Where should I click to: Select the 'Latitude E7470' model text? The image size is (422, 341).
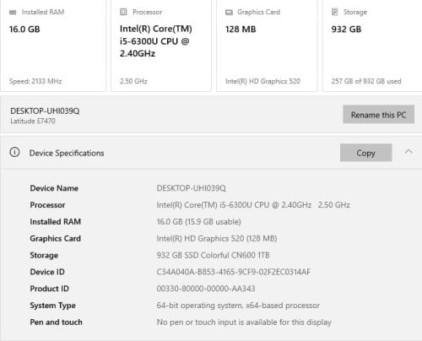[33, 122]
